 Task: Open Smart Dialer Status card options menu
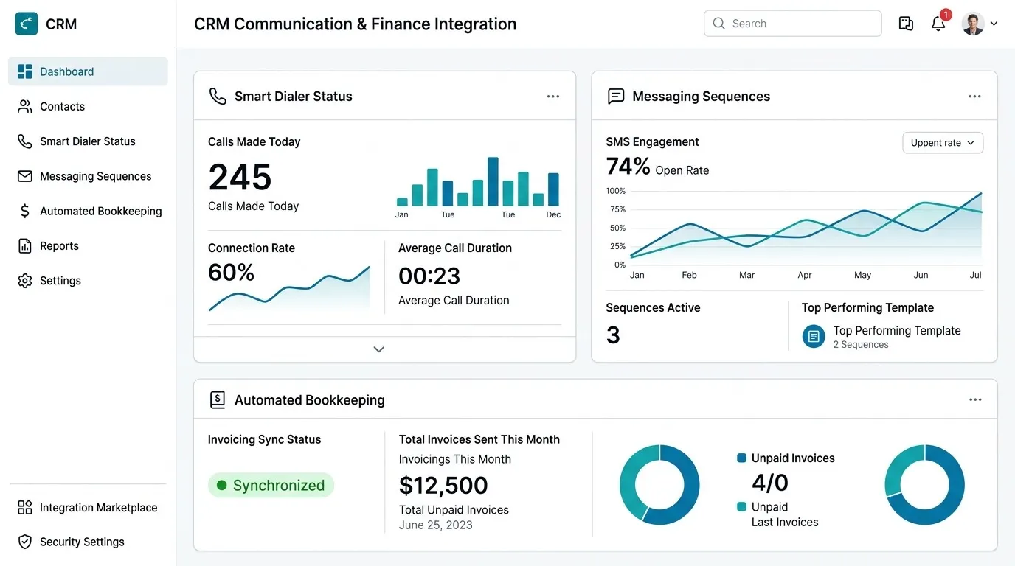(x=553, y=97)
